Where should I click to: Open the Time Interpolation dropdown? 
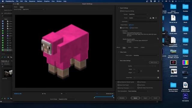[x=138, y=91]
